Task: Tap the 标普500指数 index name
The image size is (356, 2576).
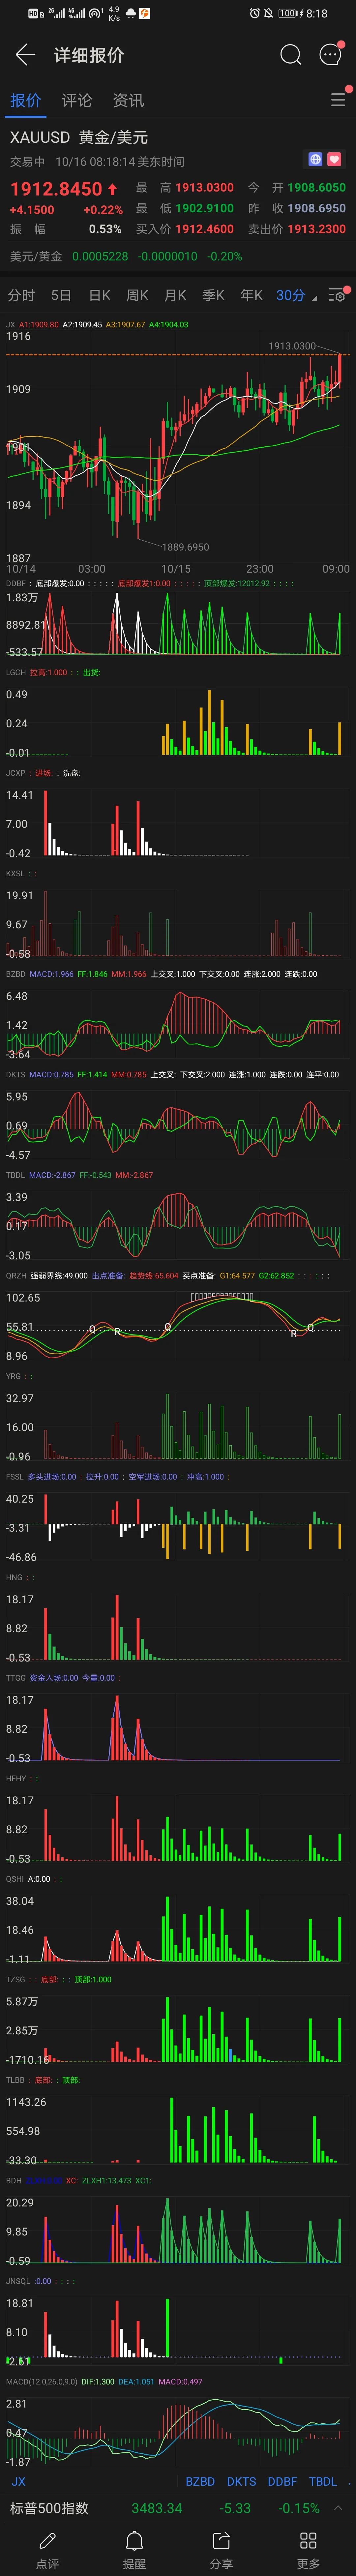Action: (49, 2508)
